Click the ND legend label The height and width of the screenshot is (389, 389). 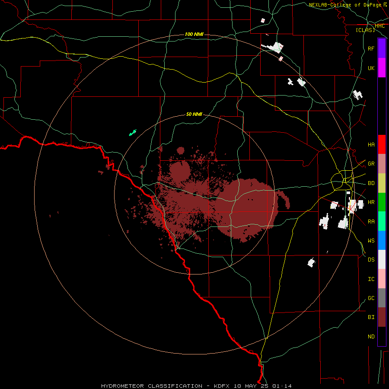[x=371, y=336]
